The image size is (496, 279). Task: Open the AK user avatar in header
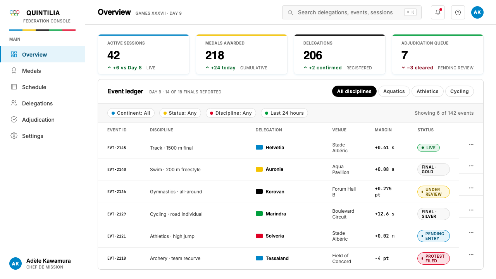point(477,12)
